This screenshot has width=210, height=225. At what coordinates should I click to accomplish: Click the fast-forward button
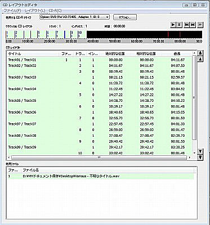coord(200,25)
